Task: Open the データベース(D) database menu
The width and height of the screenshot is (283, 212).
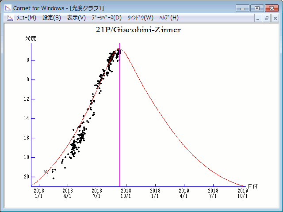Action: [106, 18]
